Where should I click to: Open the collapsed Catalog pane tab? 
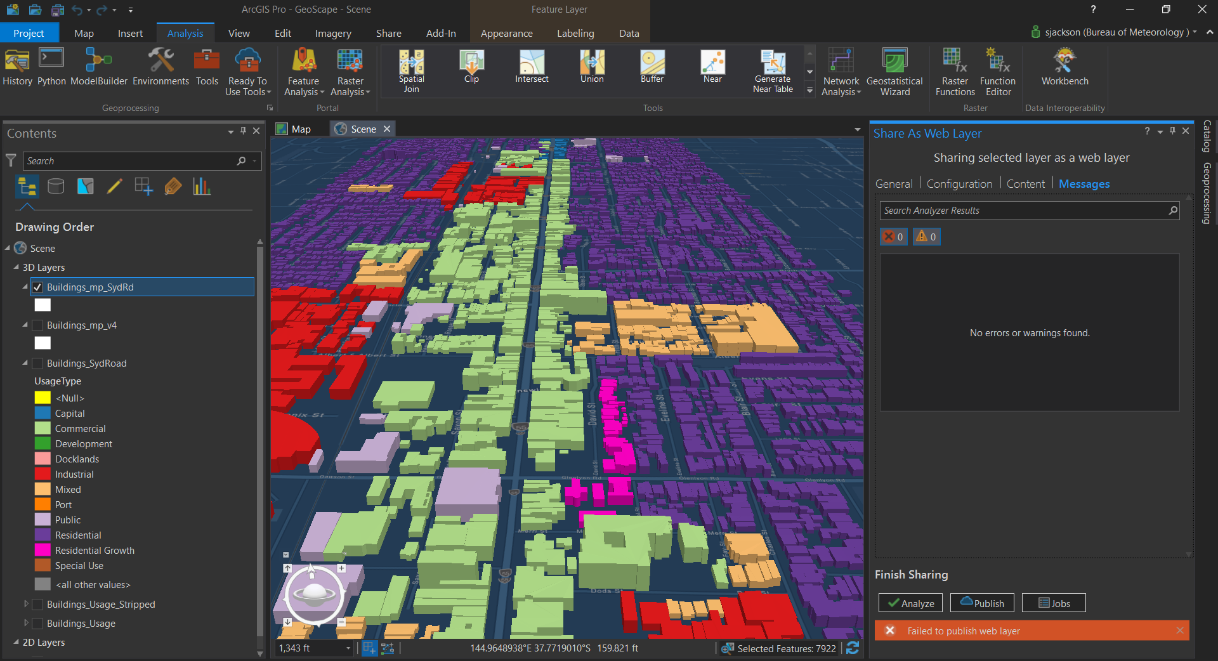coord(1207,136)
